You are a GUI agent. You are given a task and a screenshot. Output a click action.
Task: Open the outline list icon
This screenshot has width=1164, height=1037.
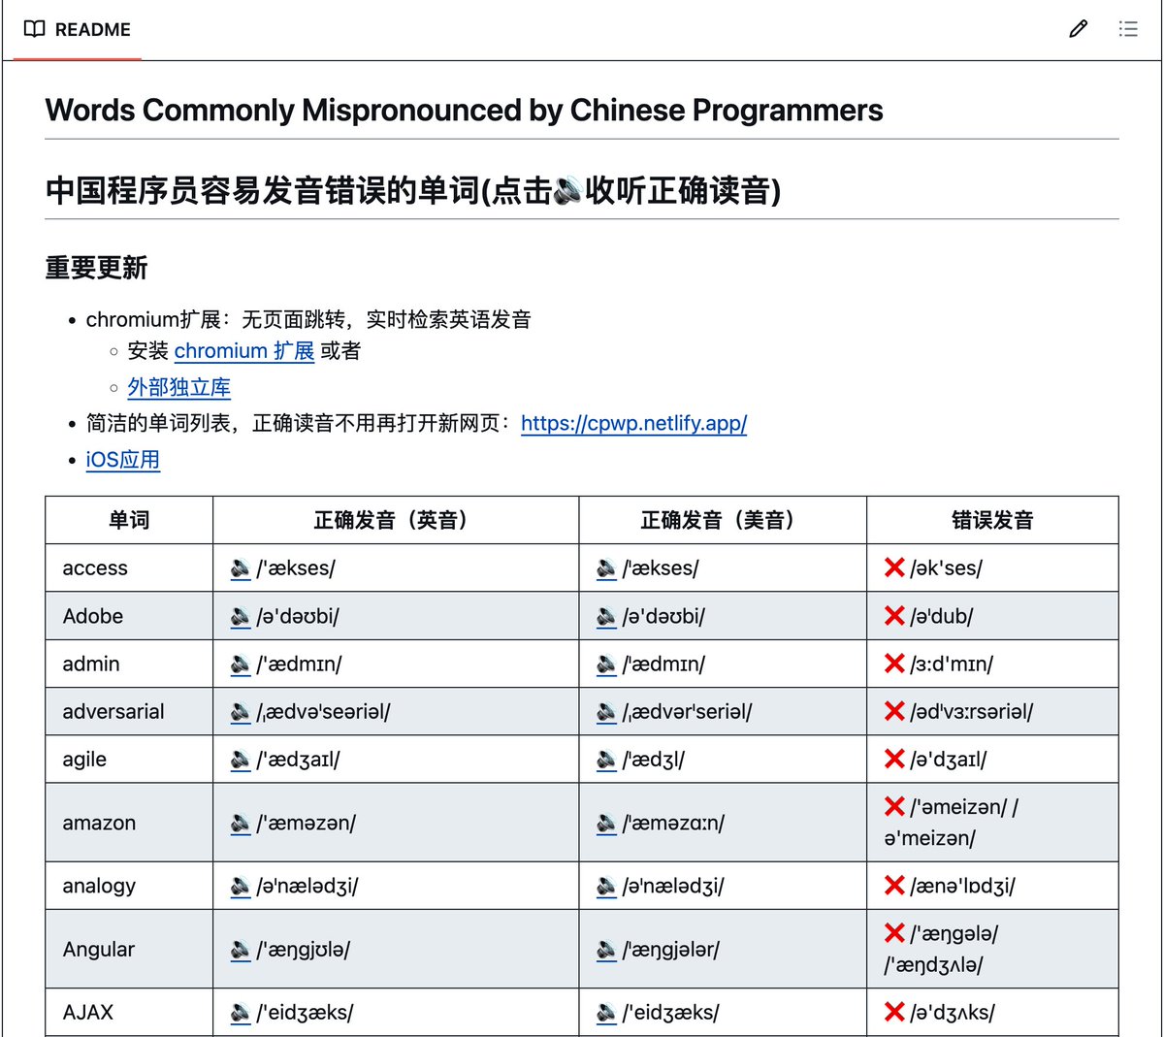[x=1128, y=29]
